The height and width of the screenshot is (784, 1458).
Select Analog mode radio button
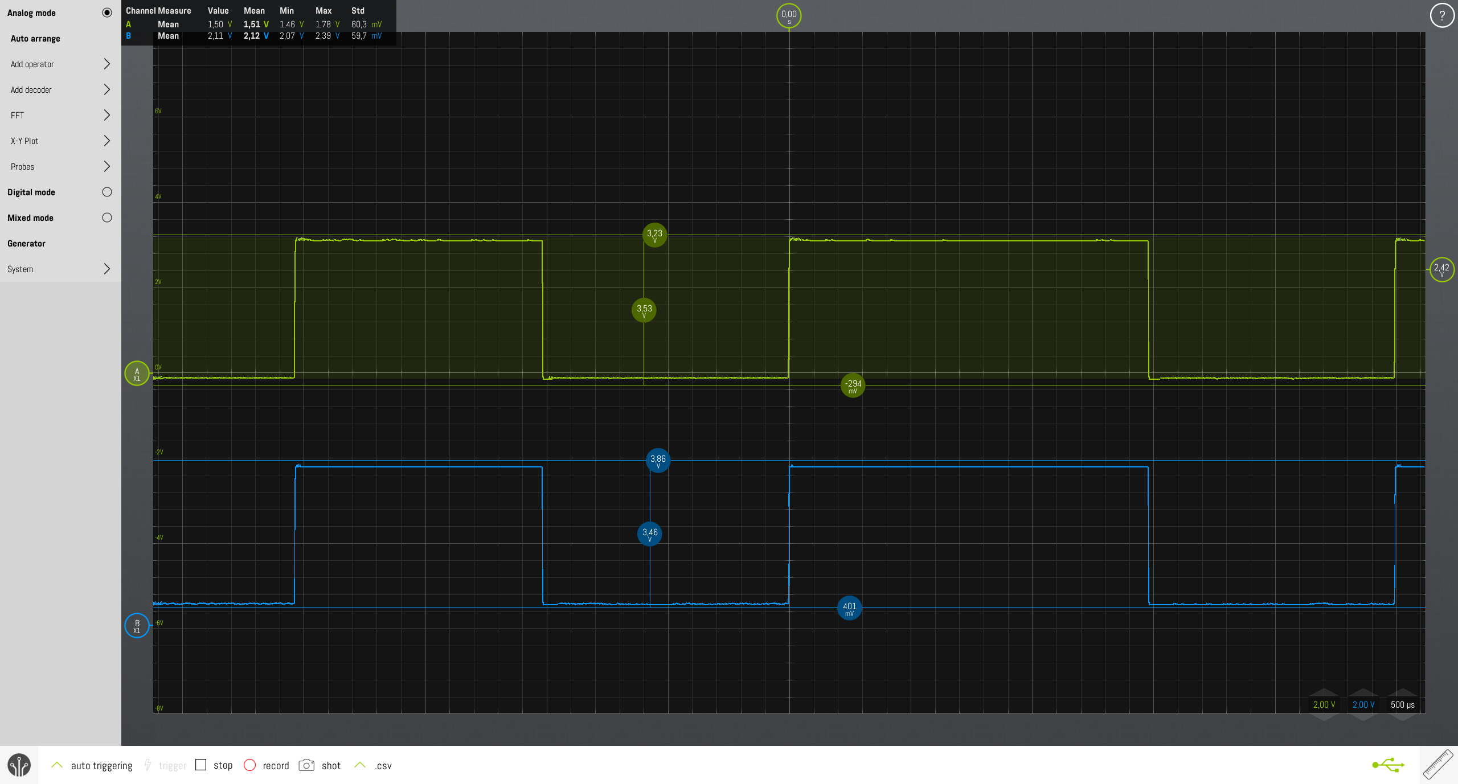pyautogui.click(x=107, y=13)
